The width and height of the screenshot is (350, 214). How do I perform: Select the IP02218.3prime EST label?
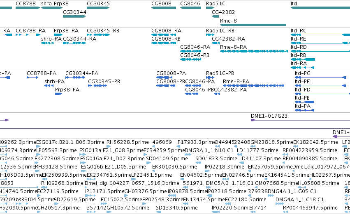click(224, 167)
